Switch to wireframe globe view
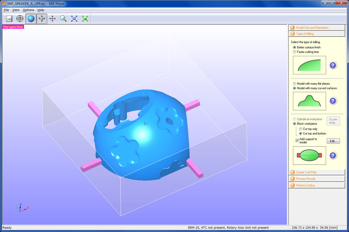This screenshot has height=232, width=349. tap(20, 19)
